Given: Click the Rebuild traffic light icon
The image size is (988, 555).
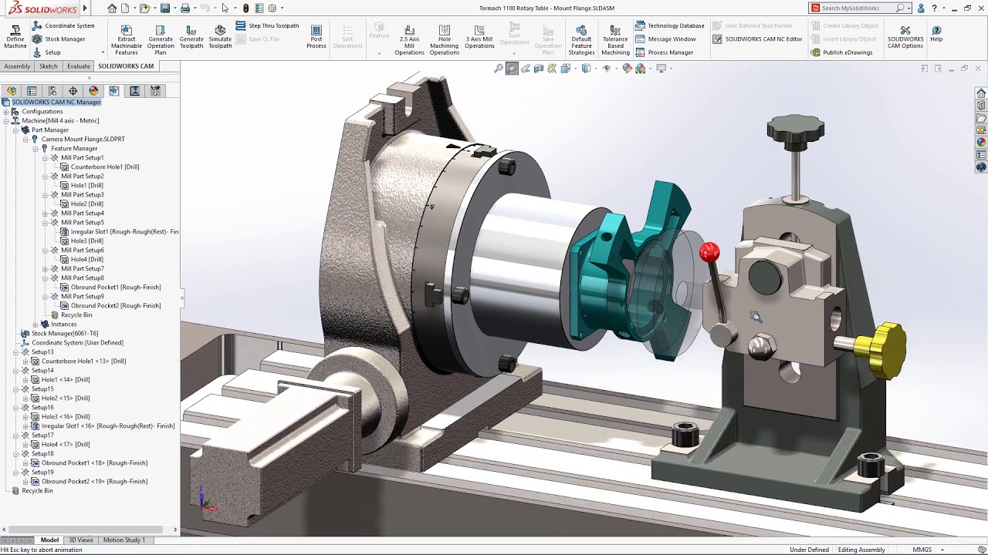Looking at the screenshot, I should coord(245,8).
